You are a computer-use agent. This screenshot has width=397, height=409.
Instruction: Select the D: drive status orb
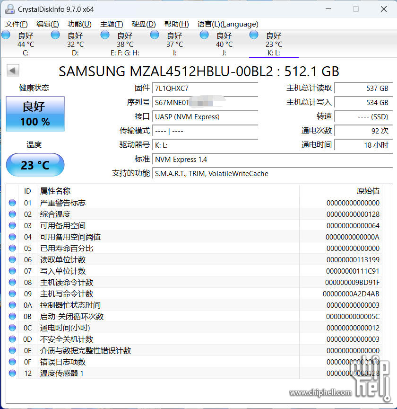[56, 35]
